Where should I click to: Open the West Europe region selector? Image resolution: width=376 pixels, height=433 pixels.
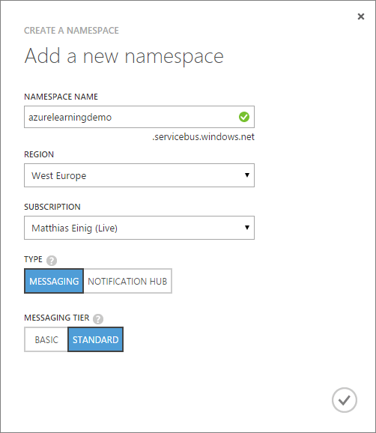coord(139,175)
